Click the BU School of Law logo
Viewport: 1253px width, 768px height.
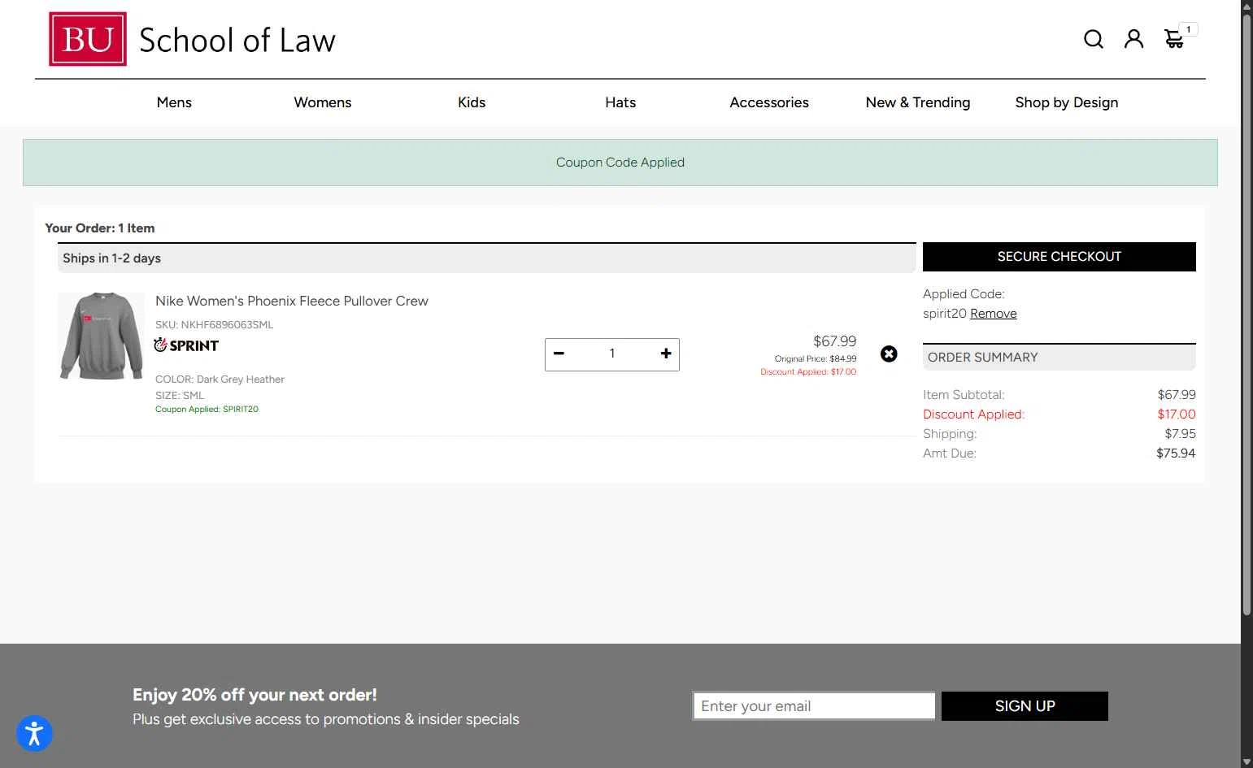192,39
